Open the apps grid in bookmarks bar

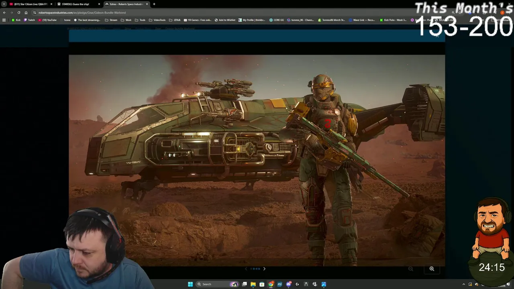coord(4,20)
